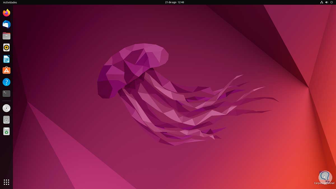
Task: Open the Actividades overview
Action: pyautogui.click(x=10, y=2)
